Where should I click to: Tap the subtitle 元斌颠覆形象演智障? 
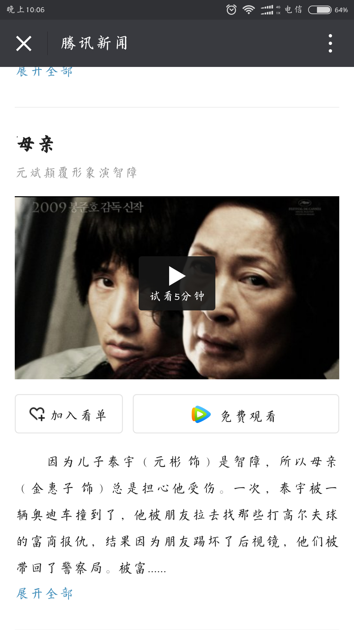(77, 172)
